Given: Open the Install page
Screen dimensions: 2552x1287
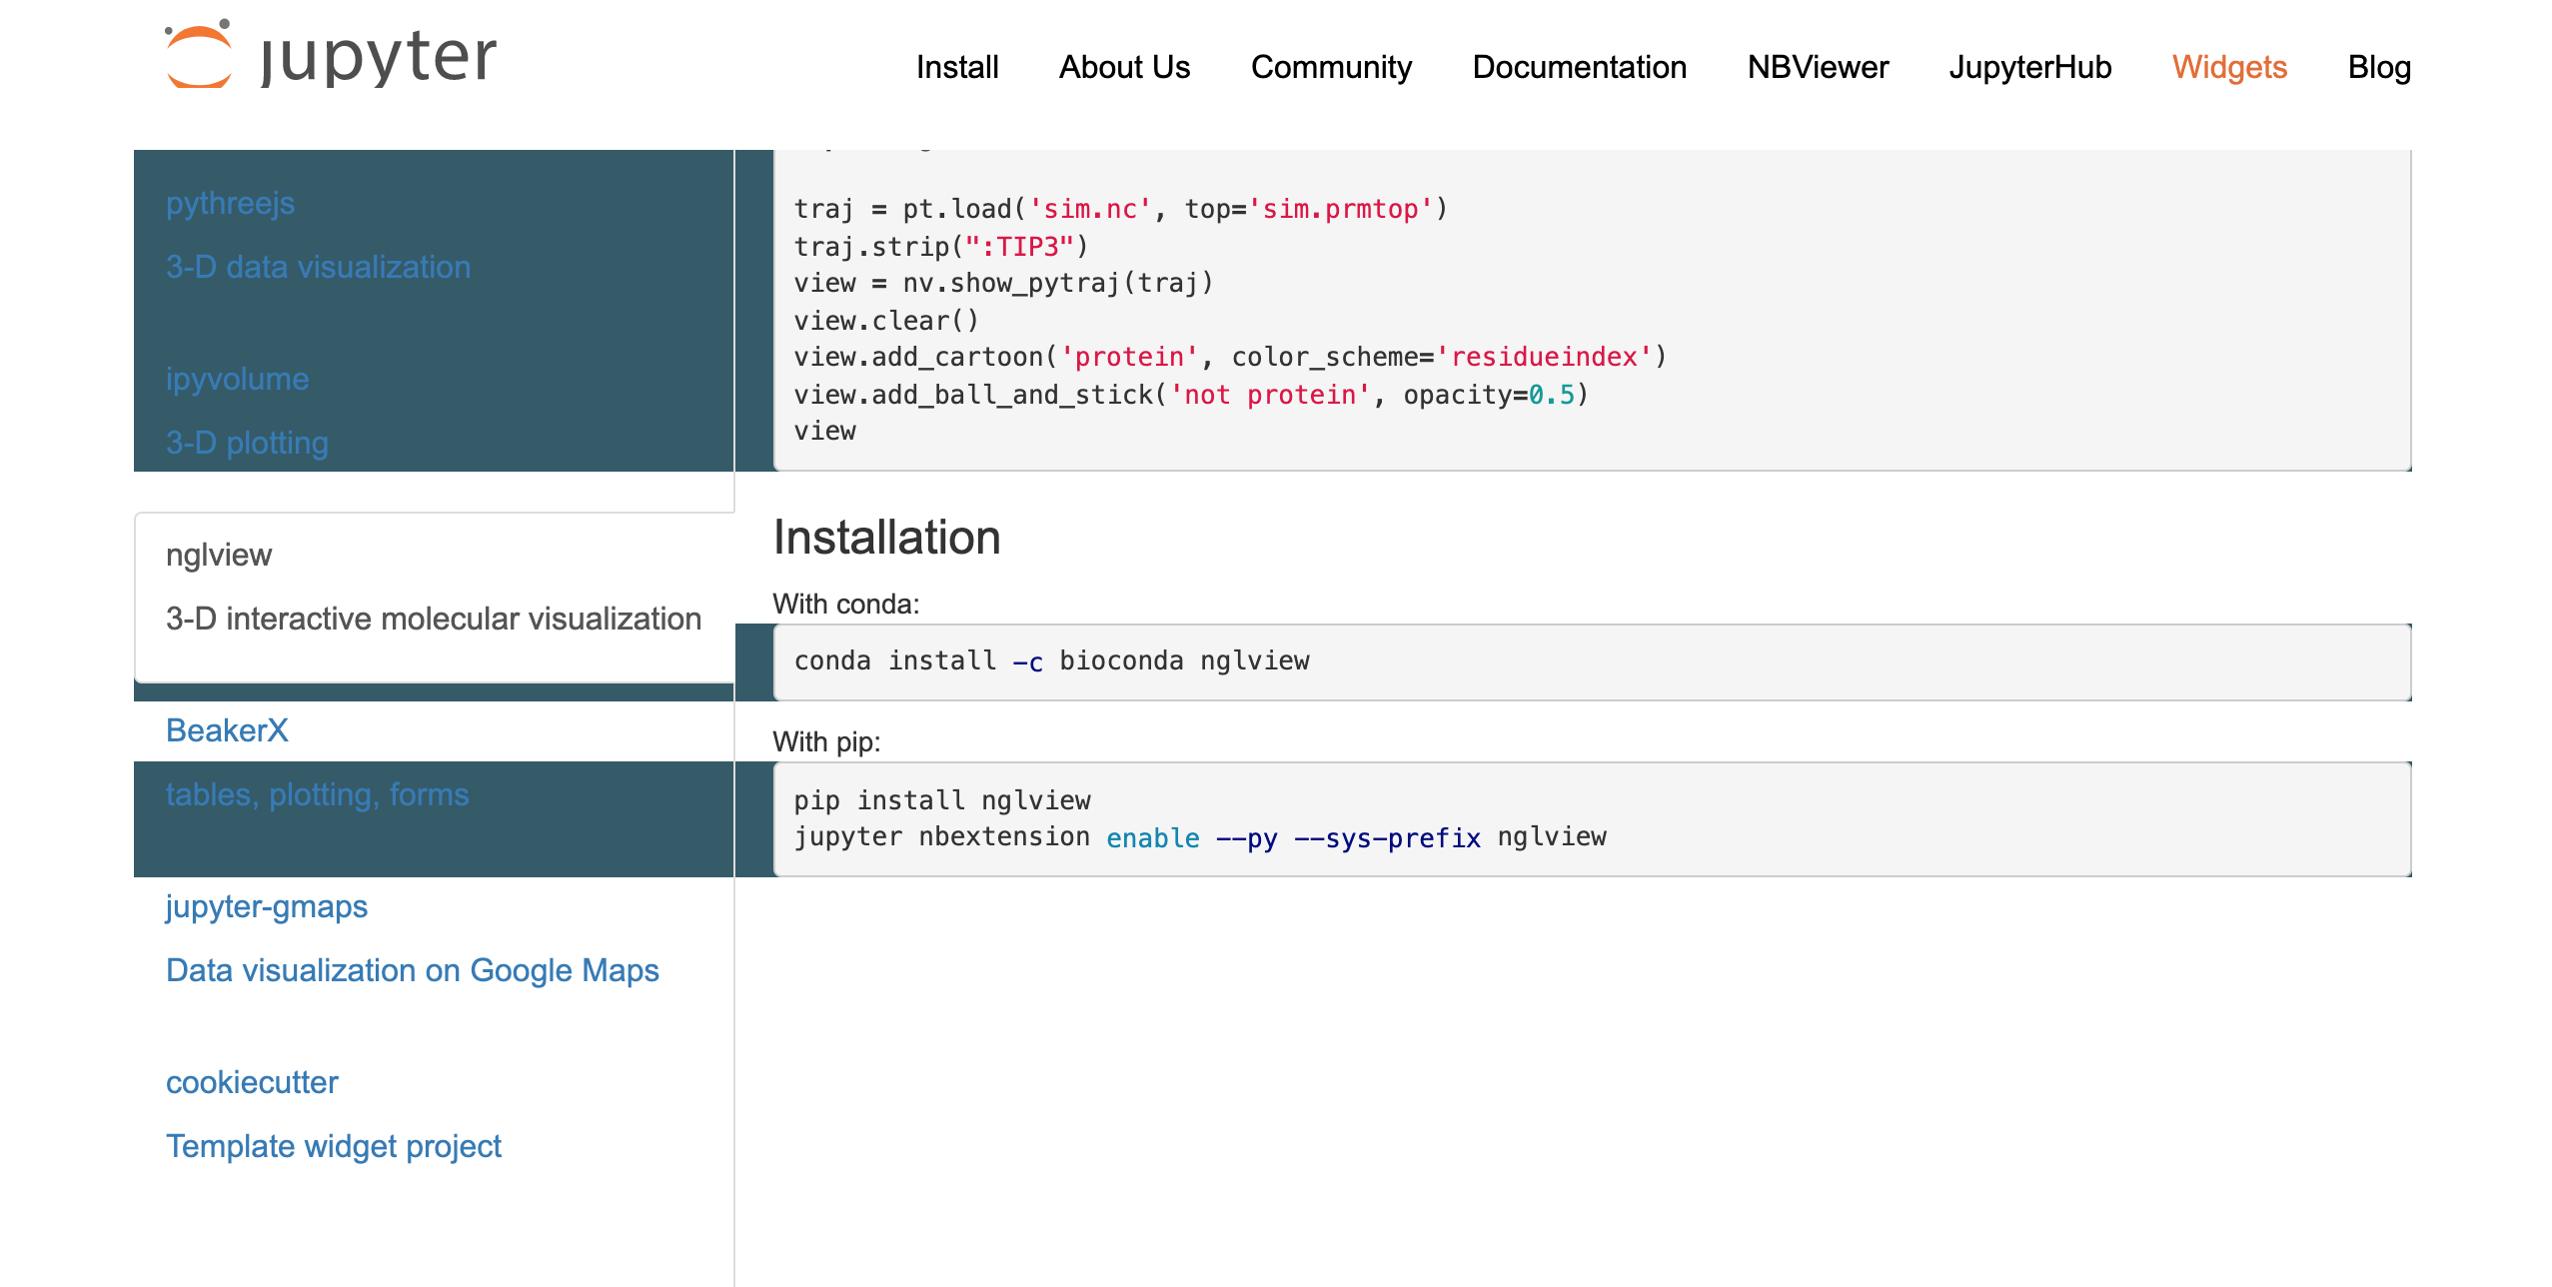Looking at the screenshot, I should [956, 67].
